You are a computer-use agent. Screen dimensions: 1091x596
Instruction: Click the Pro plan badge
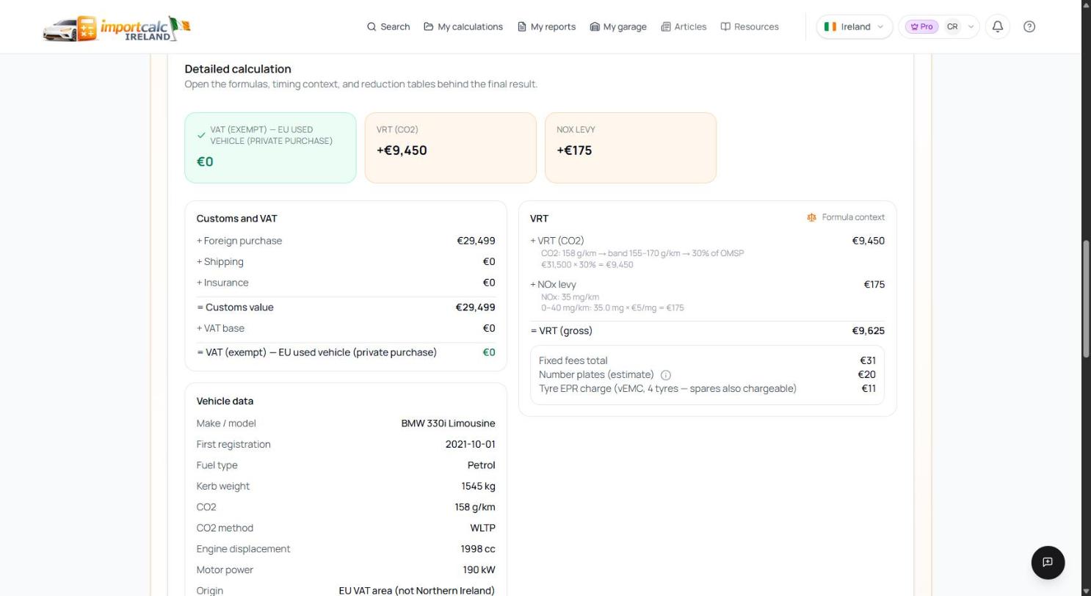[921, 26]
